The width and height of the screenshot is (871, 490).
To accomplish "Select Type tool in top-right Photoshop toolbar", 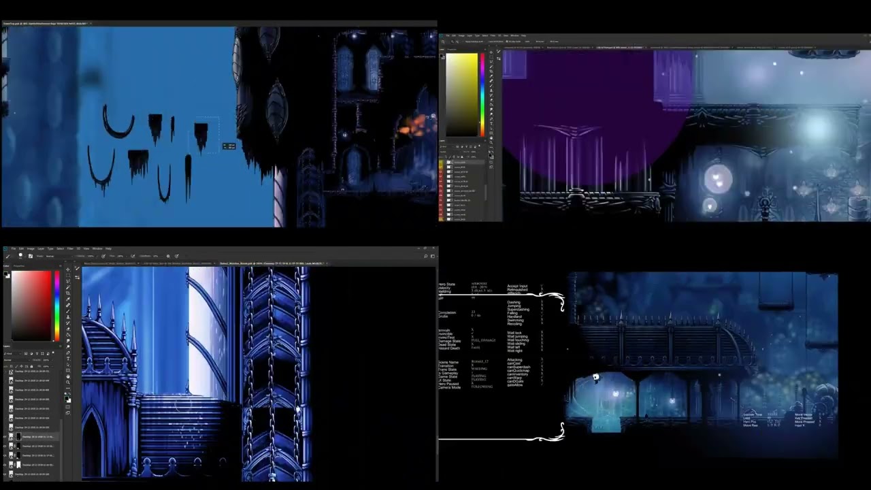I will (x=491, y=123).
